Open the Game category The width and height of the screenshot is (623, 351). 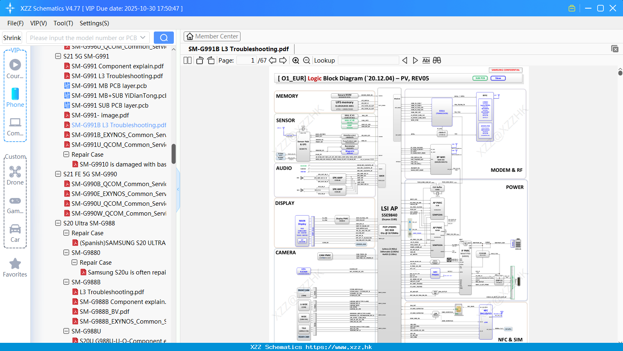(x=15, y=205)
